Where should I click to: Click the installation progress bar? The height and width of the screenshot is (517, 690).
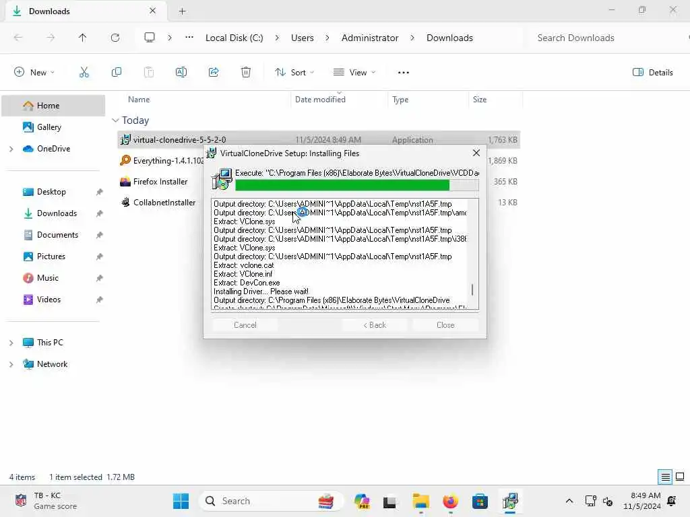[x=357, y=185]
